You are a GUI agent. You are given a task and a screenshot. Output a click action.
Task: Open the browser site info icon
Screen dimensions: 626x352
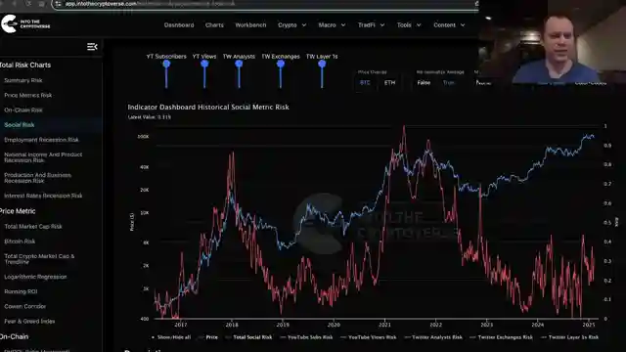tap(59, 4)
